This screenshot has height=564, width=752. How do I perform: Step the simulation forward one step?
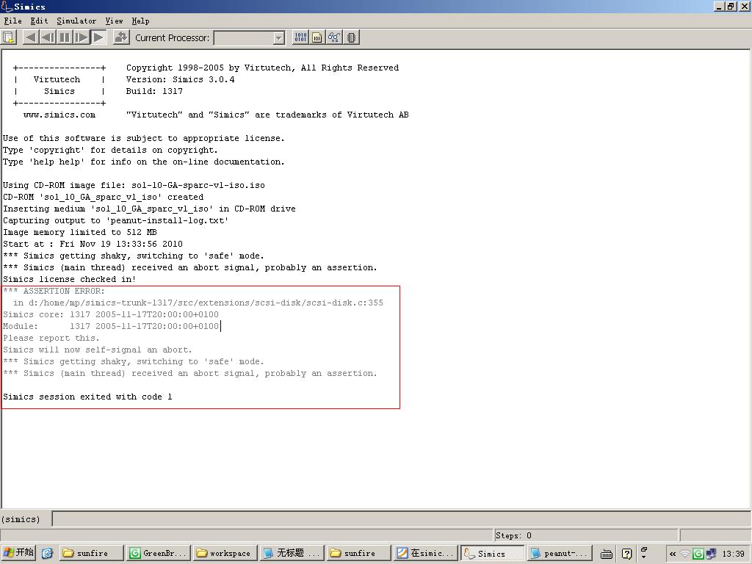82,37
